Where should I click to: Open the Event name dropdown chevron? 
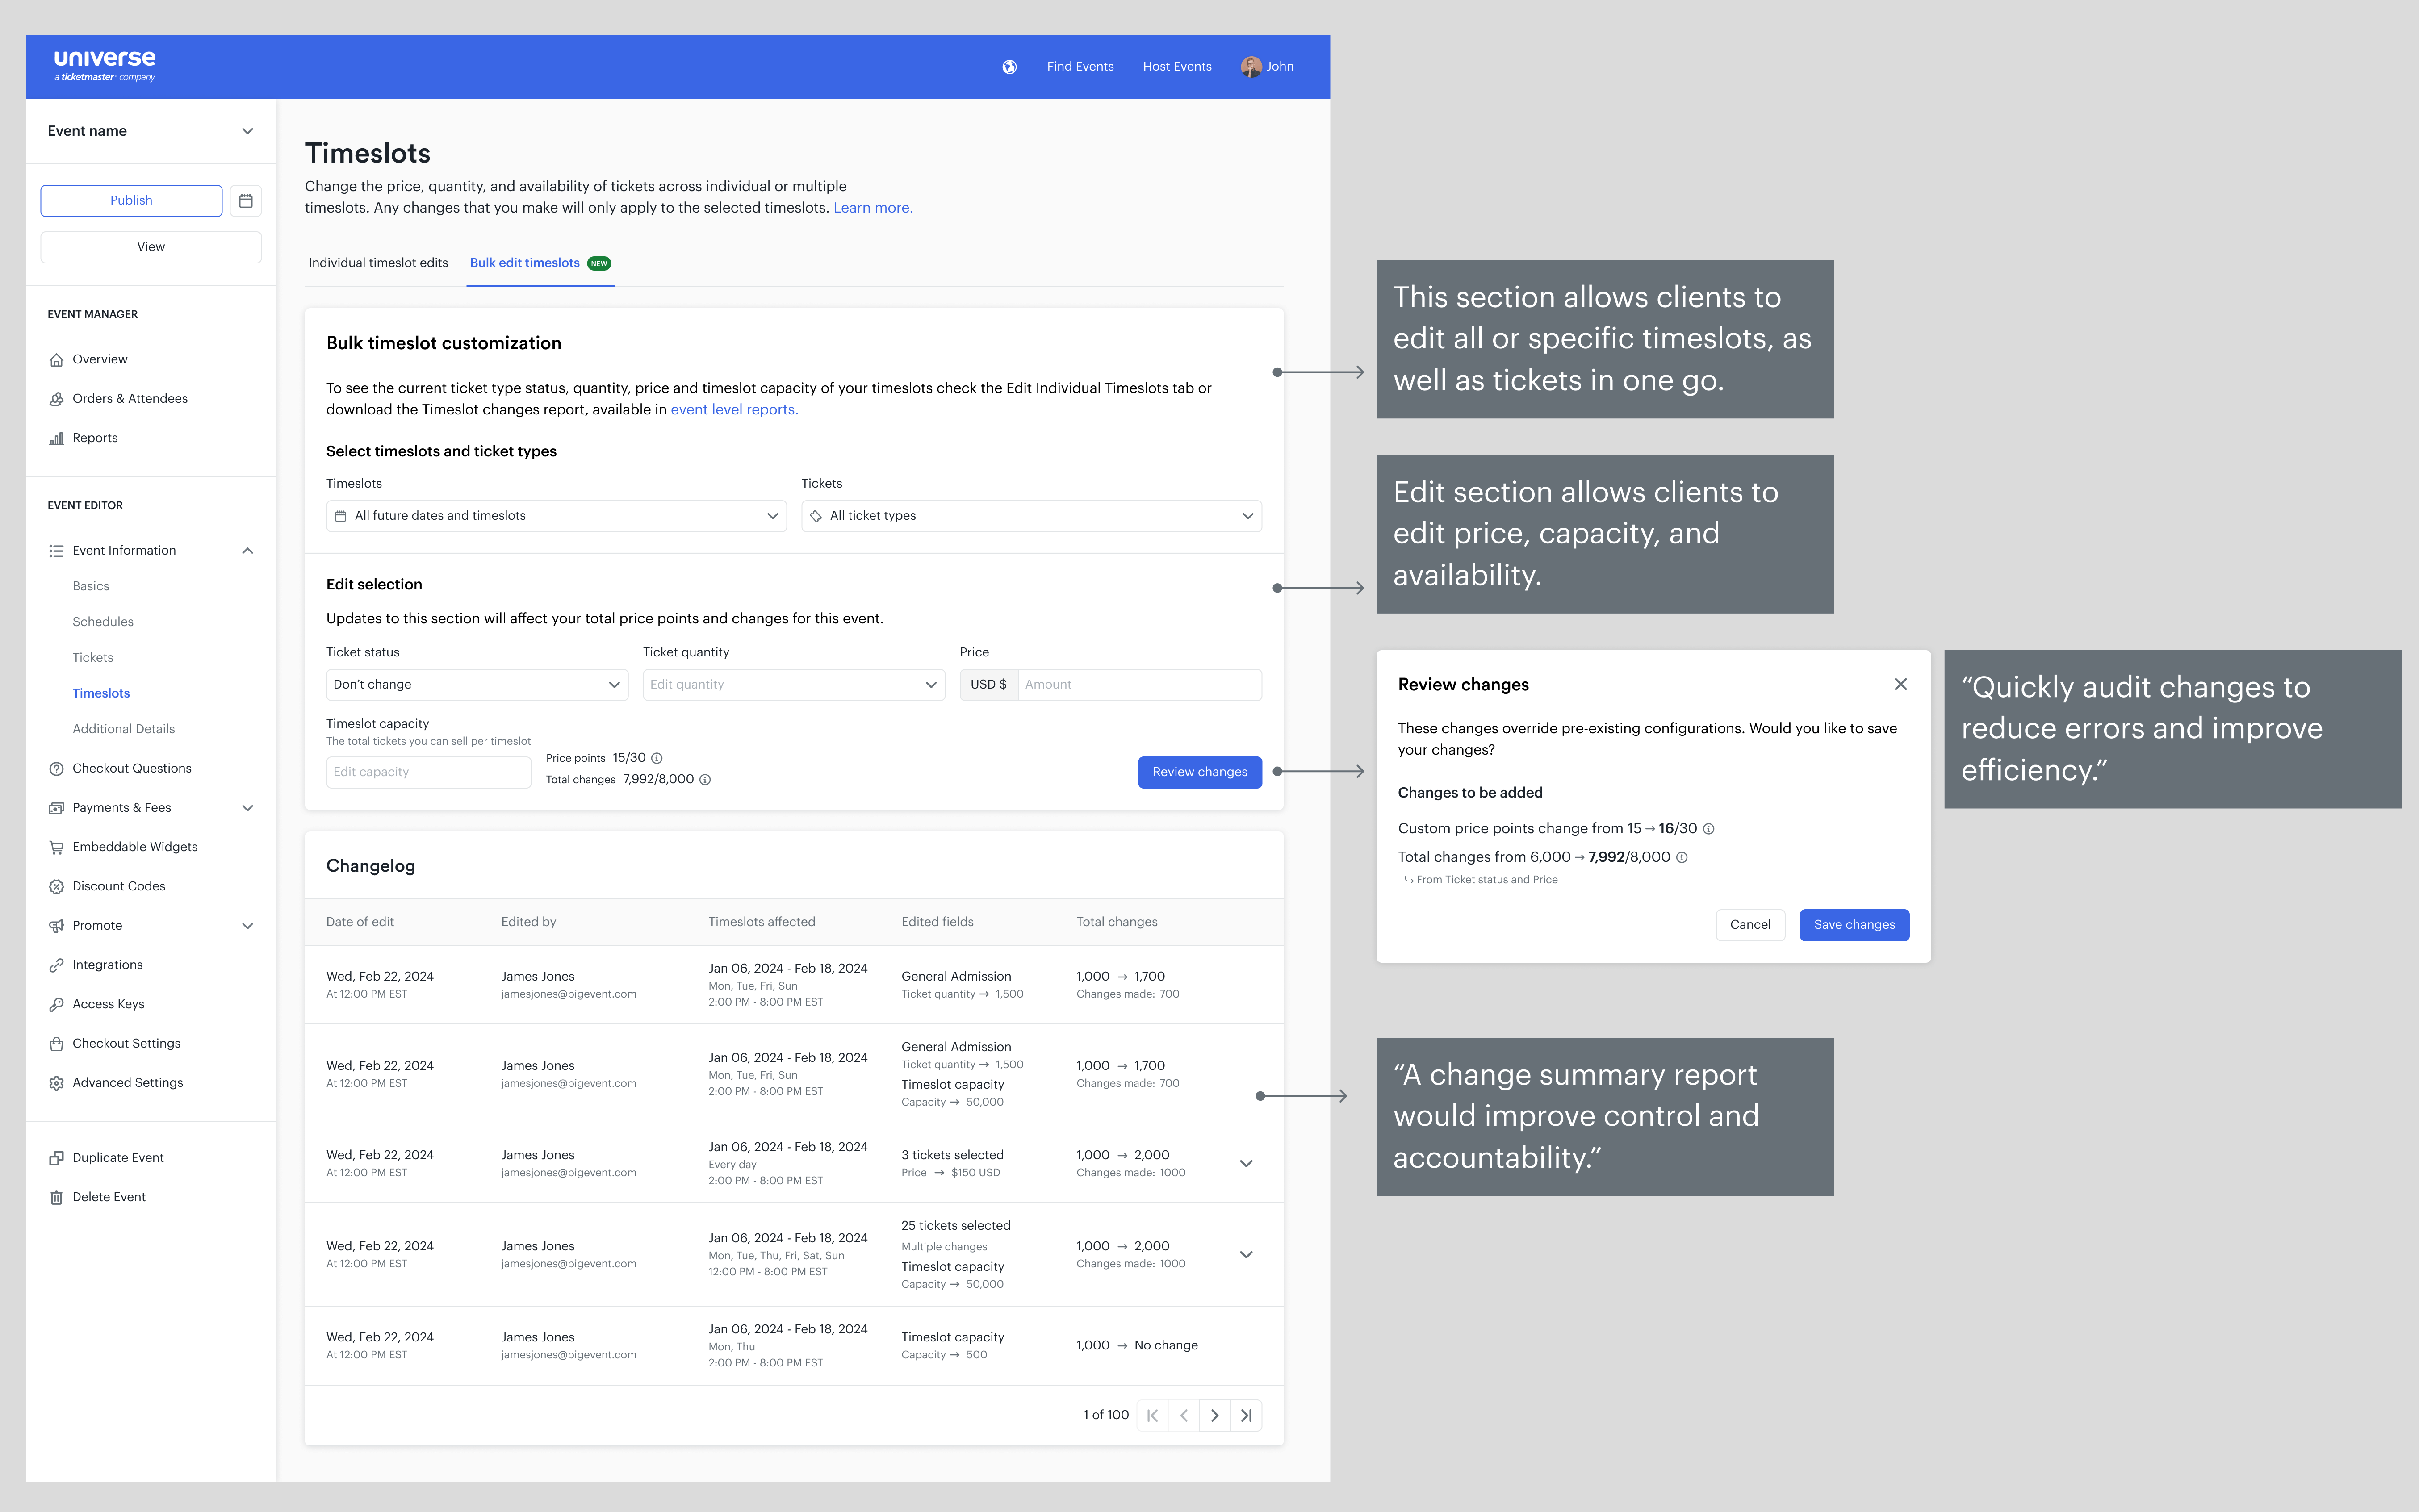(x=247, y=131)
